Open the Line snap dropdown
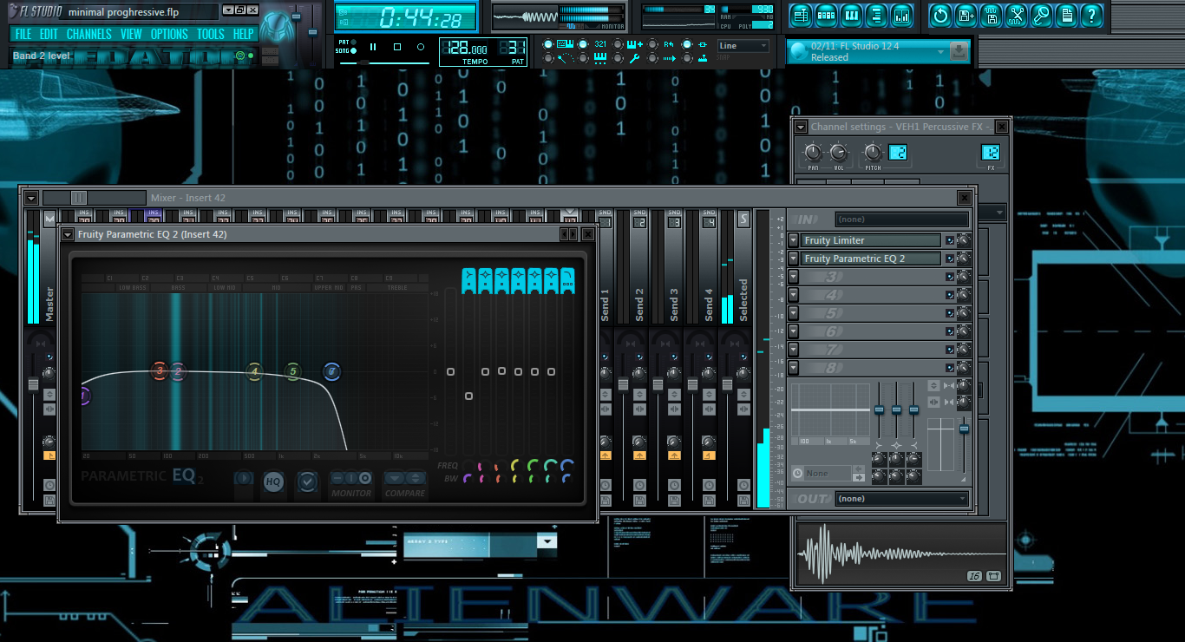The width and height of the screenshot is (1185, 642). [x=743, y=46]
